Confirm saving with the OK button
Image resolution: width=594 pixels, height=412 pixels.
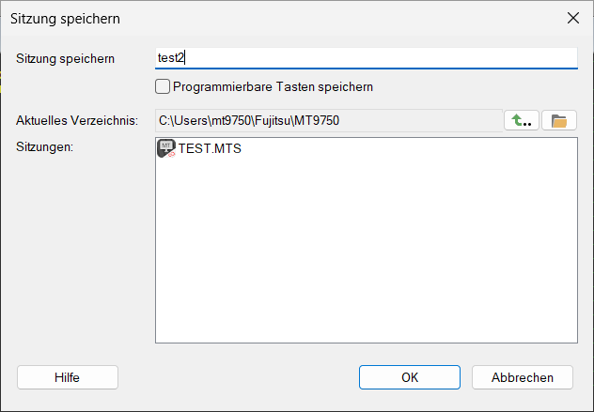410,377
